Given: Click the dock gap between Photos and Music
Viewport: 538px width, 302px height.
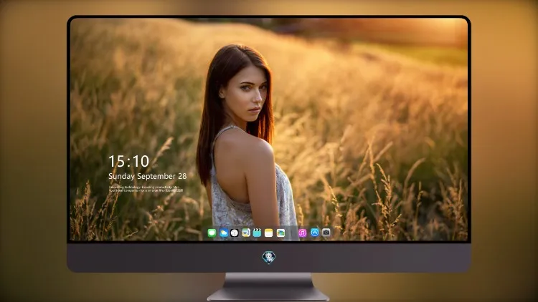Looking at the screenshot, I should tap(292, 233).
